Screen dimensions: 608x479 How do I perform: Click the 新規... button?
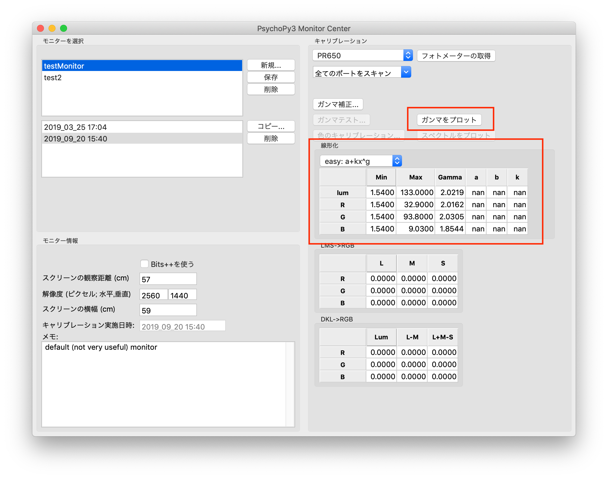click(x=271, y=65)
